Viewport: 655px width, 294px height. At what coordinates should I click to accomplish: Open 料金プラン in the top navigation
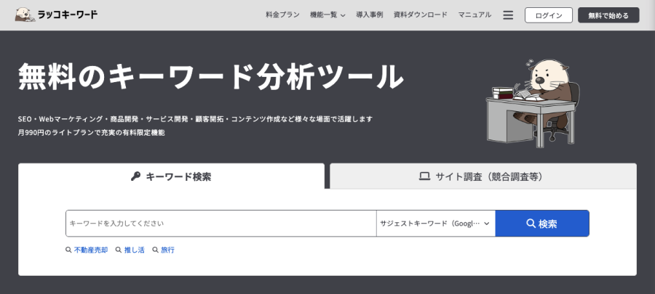(x=283, y=15)
